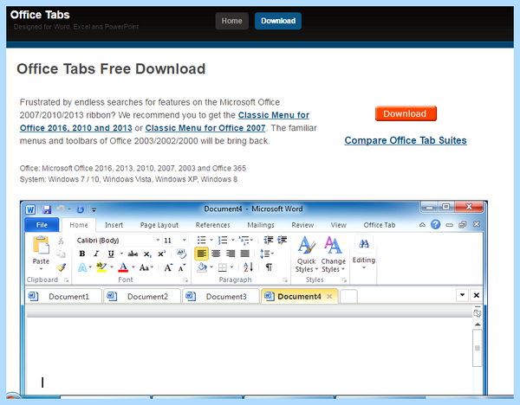Viewport: 520px width, 405px height.
Task: Open new blank document tab
Action: [348, 296]
